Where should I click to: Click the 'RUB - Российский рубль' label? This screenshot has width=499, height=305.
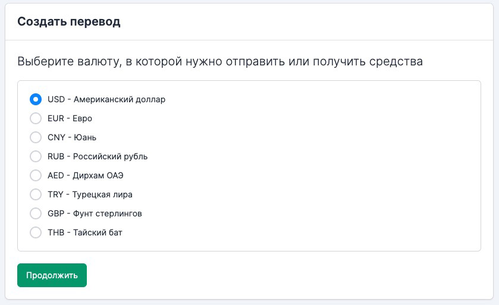tap(98, 156)
